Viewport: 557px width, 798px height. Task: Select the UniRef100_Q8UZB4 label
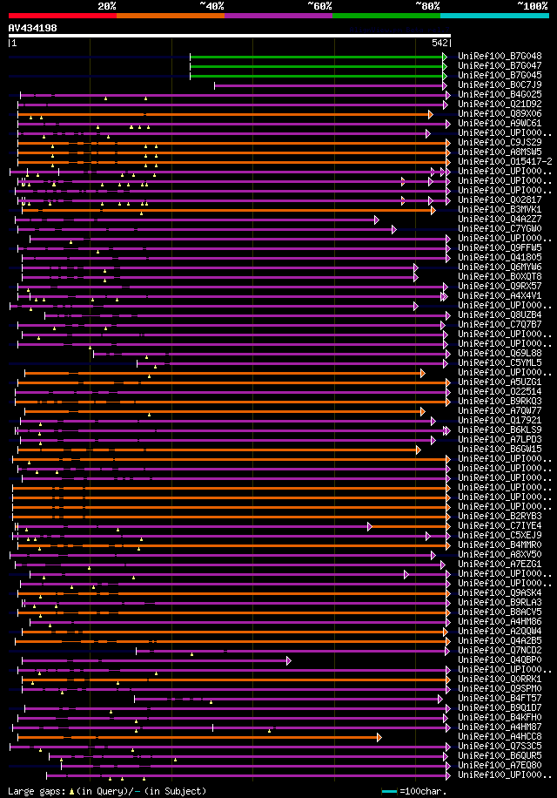pos(500,315)
